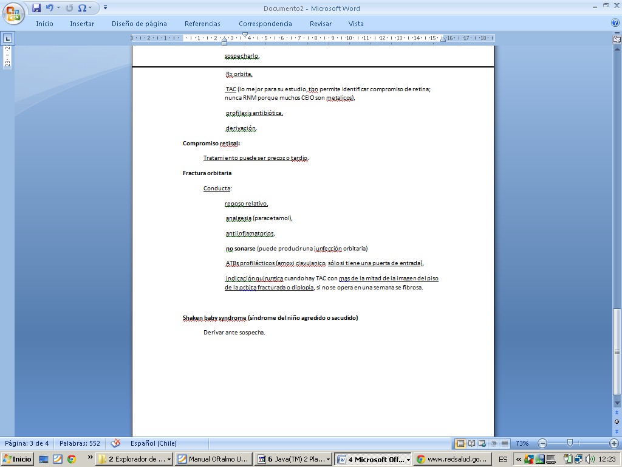Toggle the ruler display button above scrollbar

[617, 39]
